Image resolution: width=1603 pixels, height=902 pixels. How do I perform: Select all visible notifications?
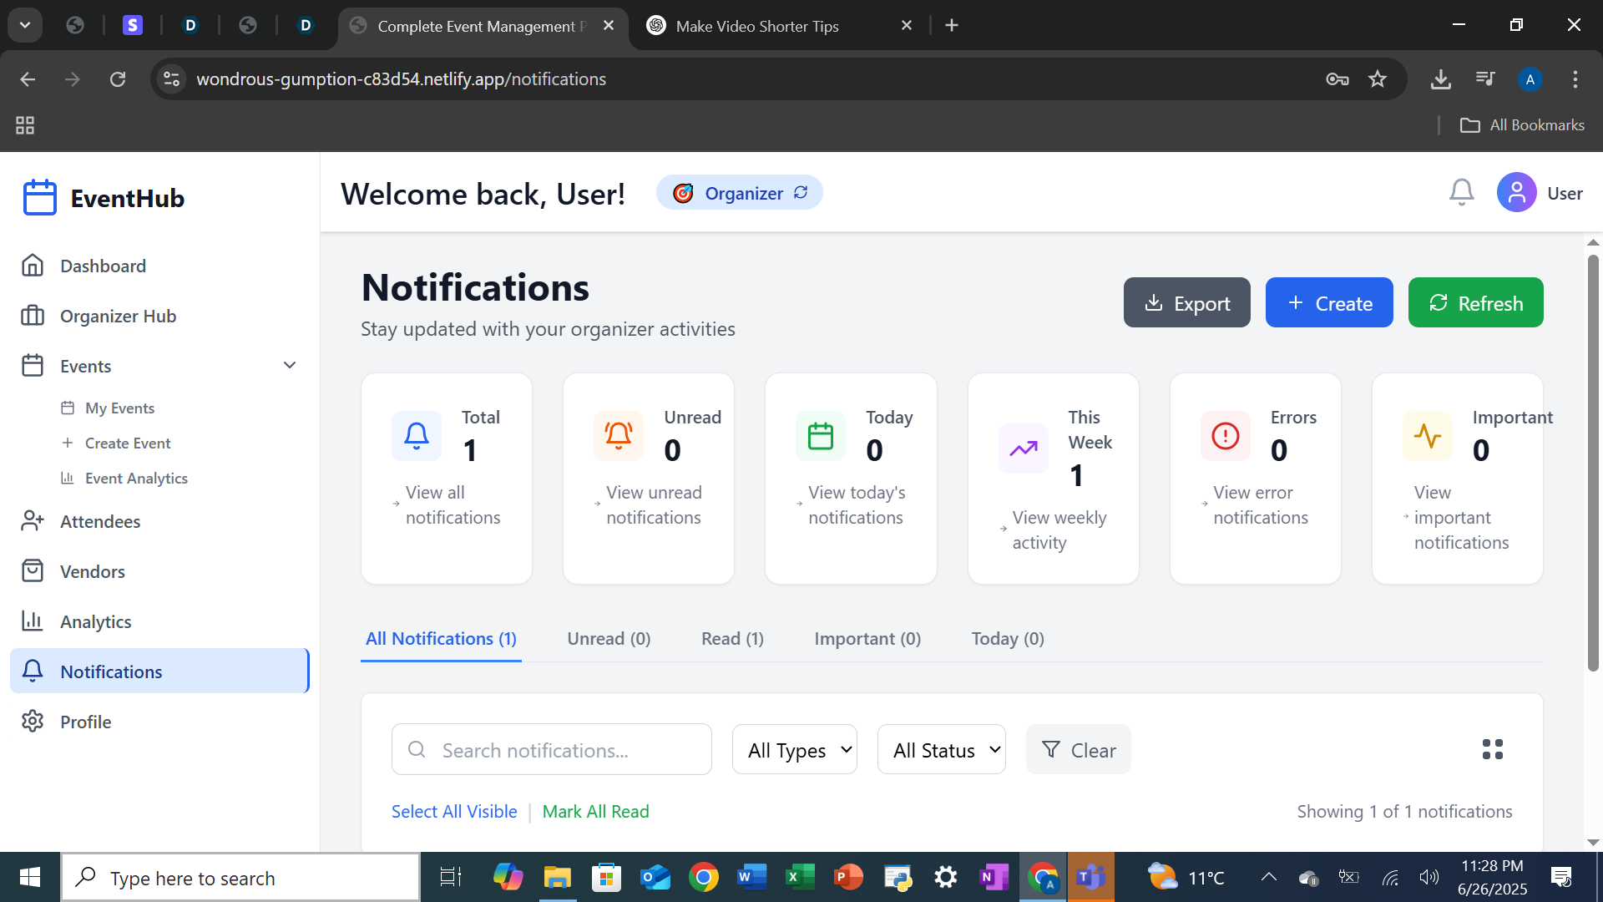tap(454, 812)
